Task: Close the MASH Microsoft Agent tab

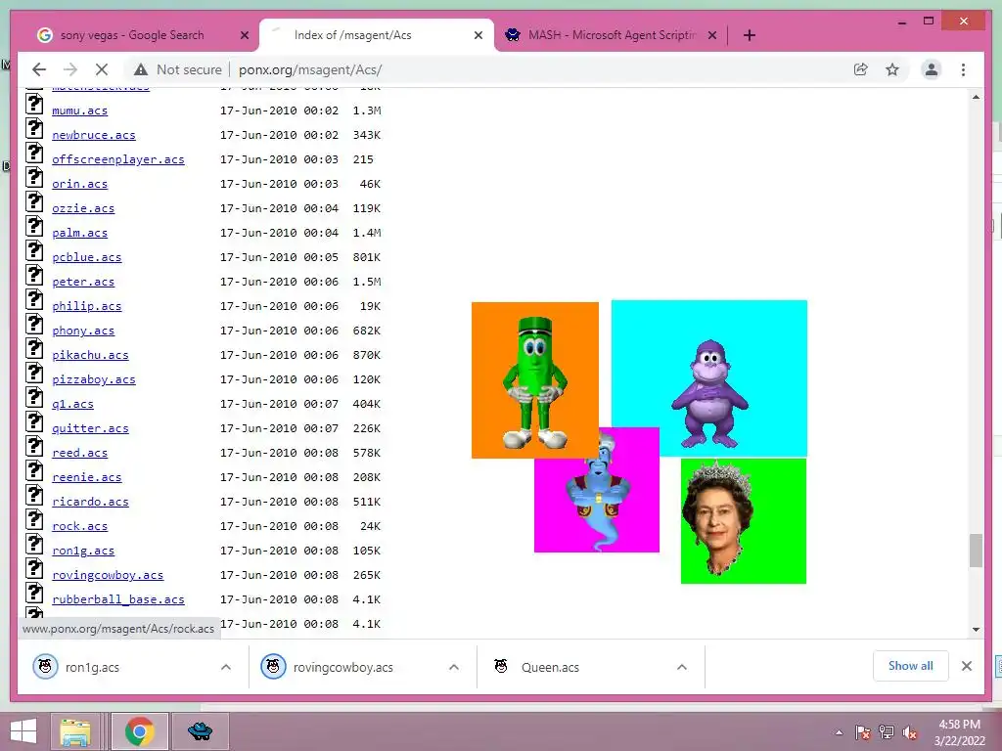Action: [712, 35]
